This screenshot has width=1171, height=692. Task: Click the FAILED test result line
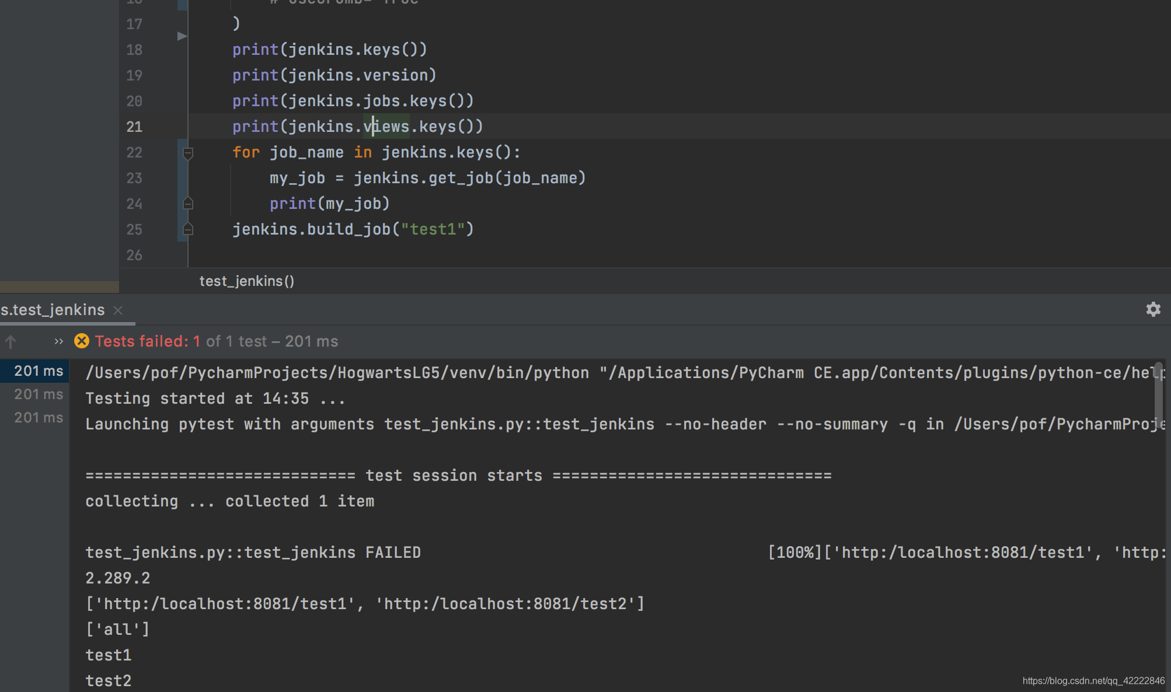pos(253,553)
